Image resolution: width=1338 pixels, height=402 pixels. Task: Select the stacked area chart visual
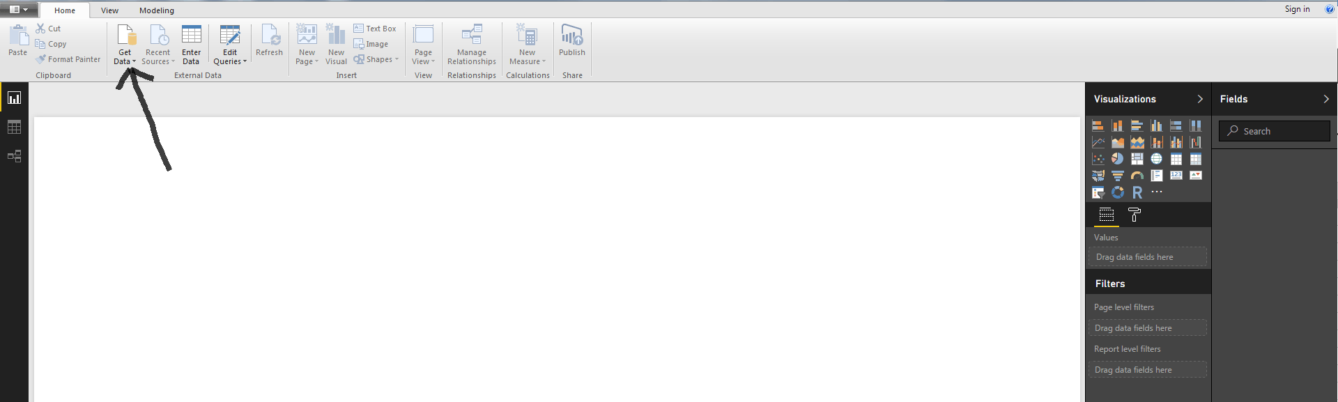click(x=1137, y=142)
